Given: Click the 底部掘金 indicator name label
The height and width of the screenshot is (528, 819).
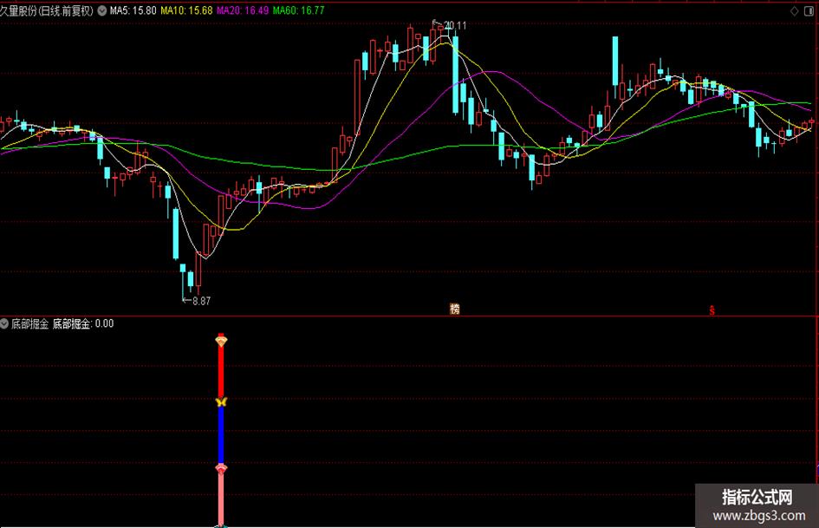Looking at the screenshot, I should 29,323.
